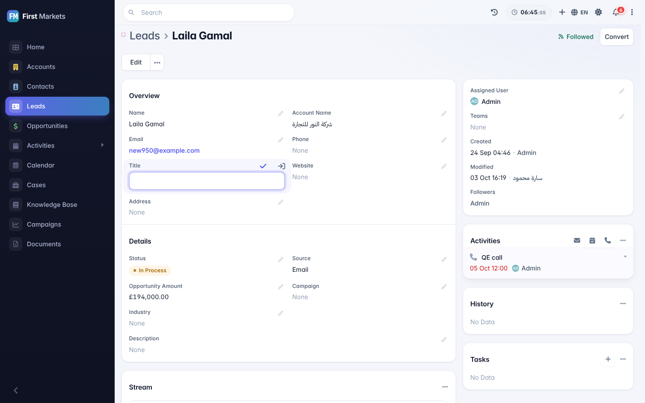The image size is (645, 403).
Task: Log a call from Activities phone icon
Action: 607,240
